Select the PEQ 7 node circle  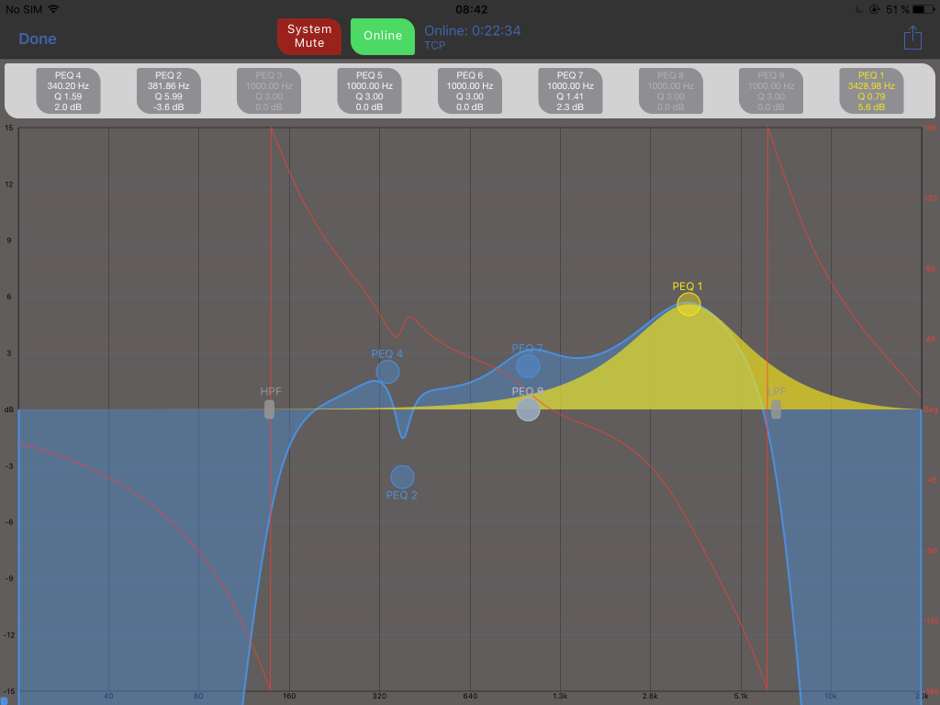(x=528, y=366)
